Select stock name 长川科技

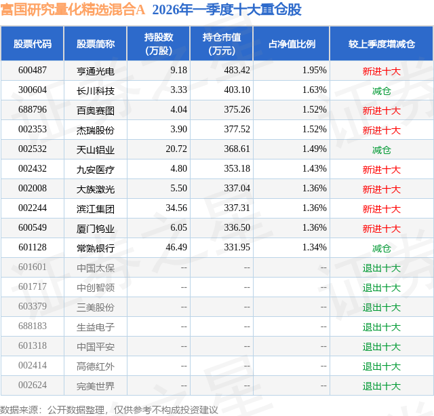point(96,91)
